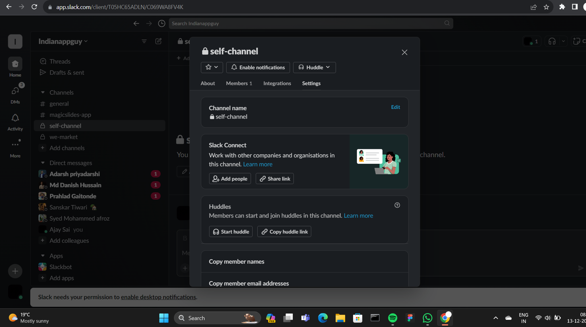The width and height of the screenshot is (586, 327).
Task: Open DM with Adarsh priyadarshi
Action: [x=99, y=174]
